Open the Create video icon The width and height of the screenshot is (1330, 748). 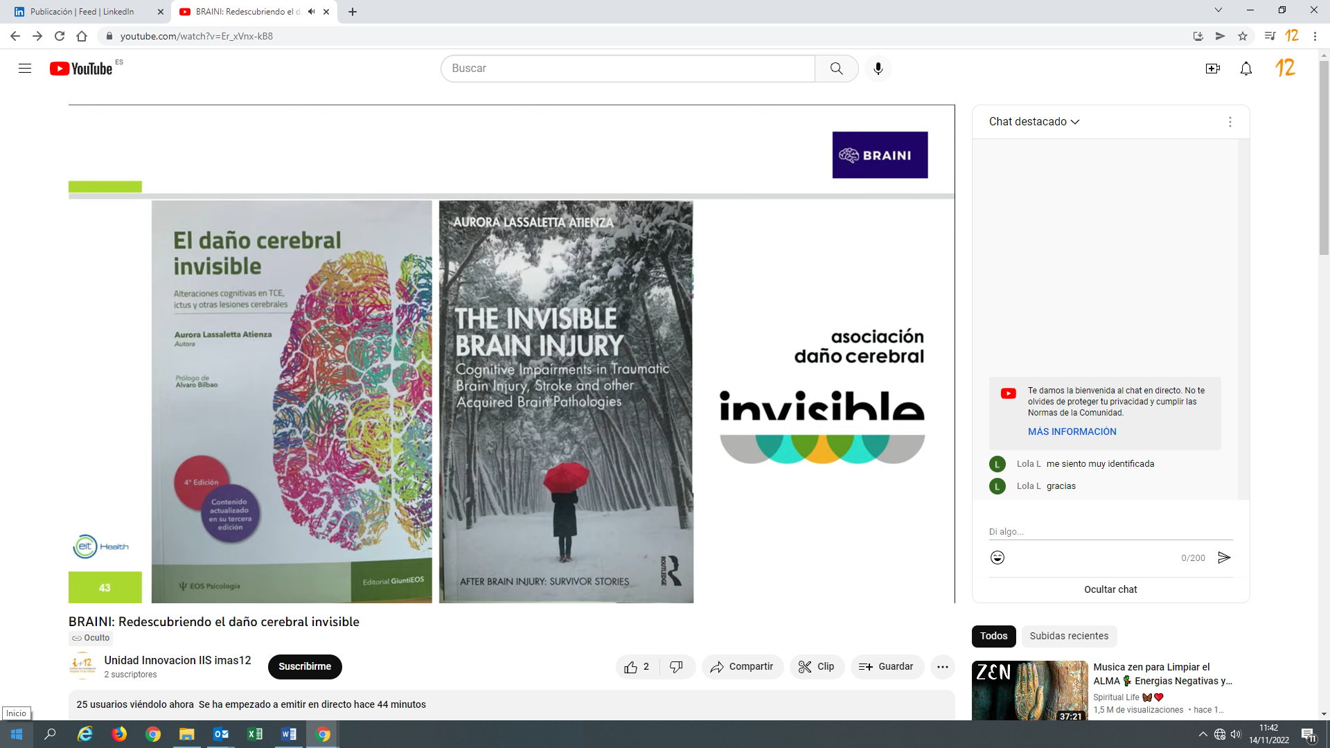[x=1213, y=69]
